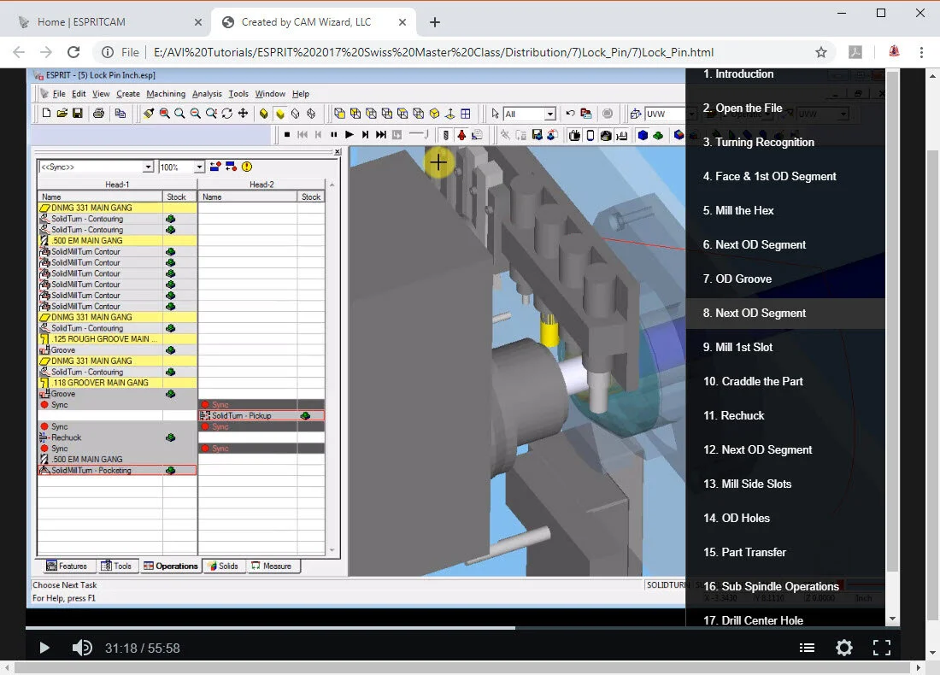Click the chapter list vertical scrollbar

tap(893, 320)
